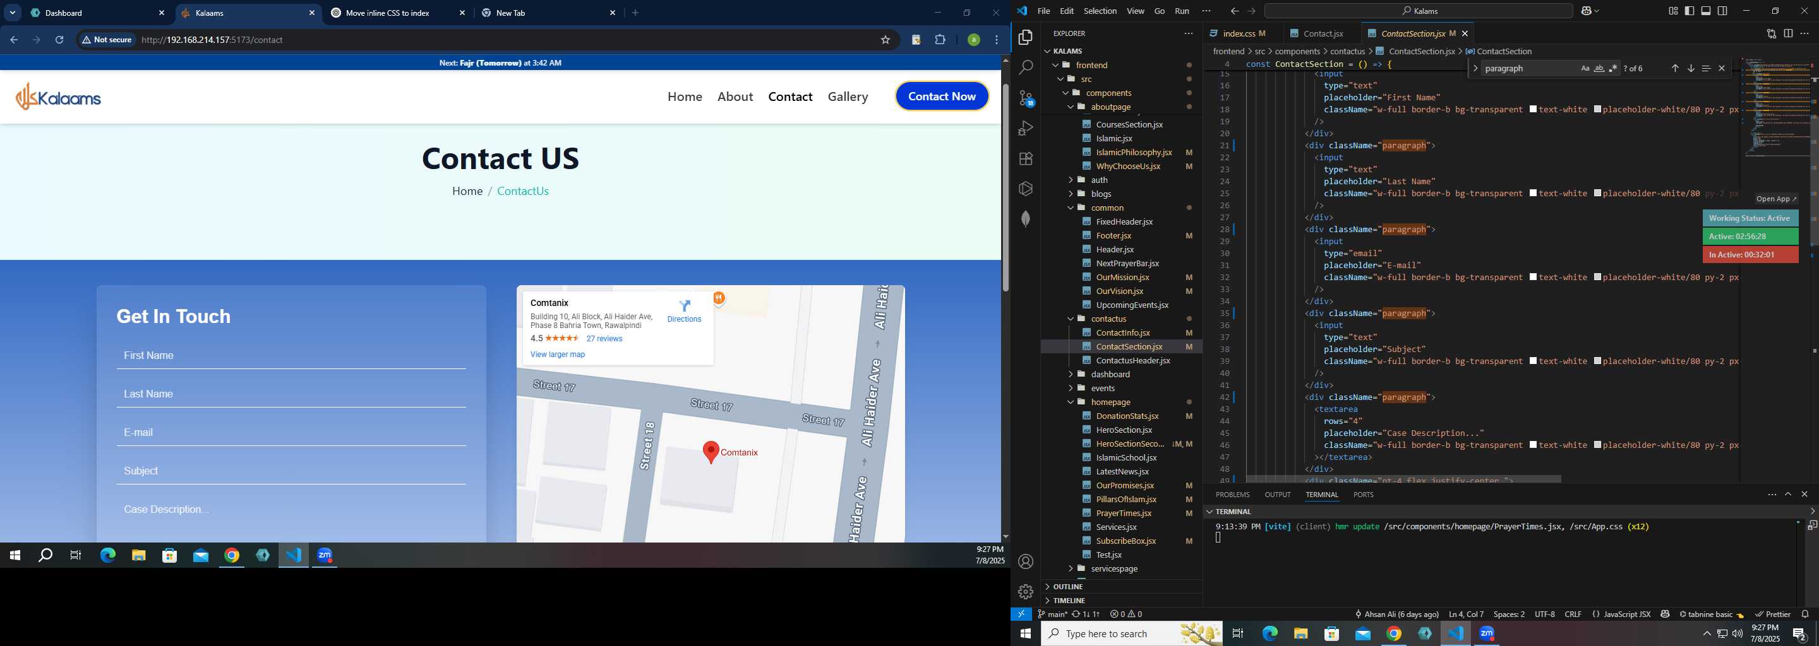Screen dimensions: 1819x646
Task: Toggle Primary Side Bar visibility in title bar
Action: 1690,11
